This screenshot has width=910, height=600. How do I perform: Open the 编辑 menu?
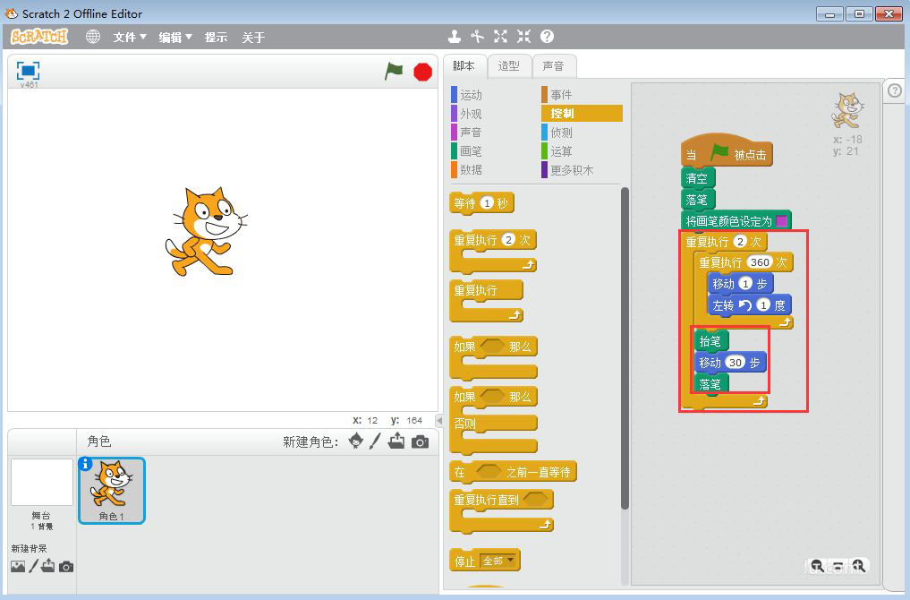175,38
